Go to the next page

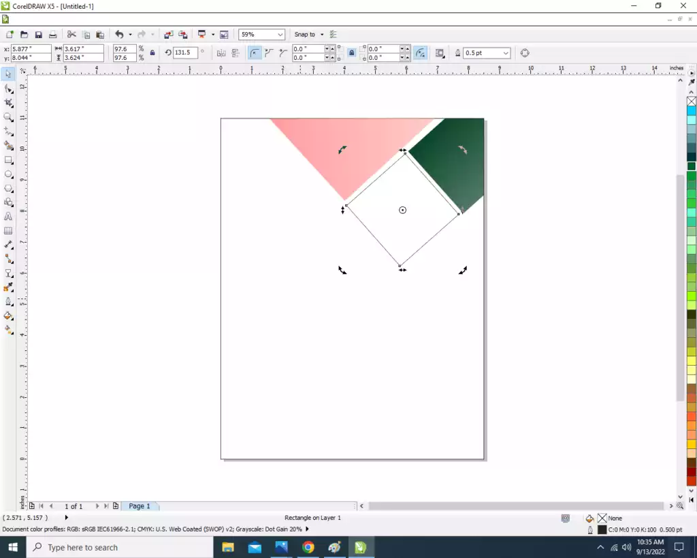tap(97, 506)
